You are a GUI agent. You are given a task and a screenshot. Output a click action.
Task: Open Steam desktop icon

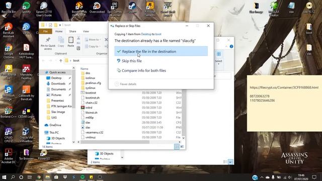132,8
